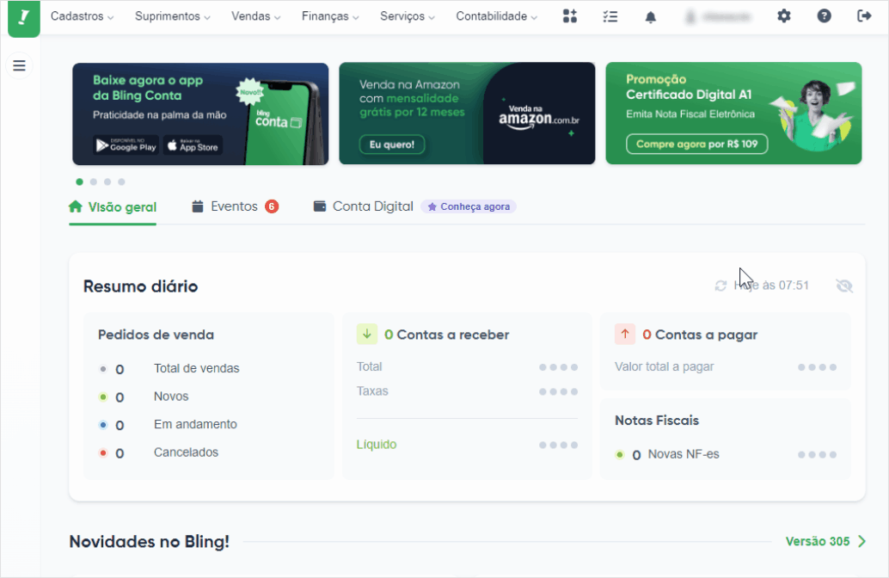Click the Eu quero! button

click(x=392, y=144)
